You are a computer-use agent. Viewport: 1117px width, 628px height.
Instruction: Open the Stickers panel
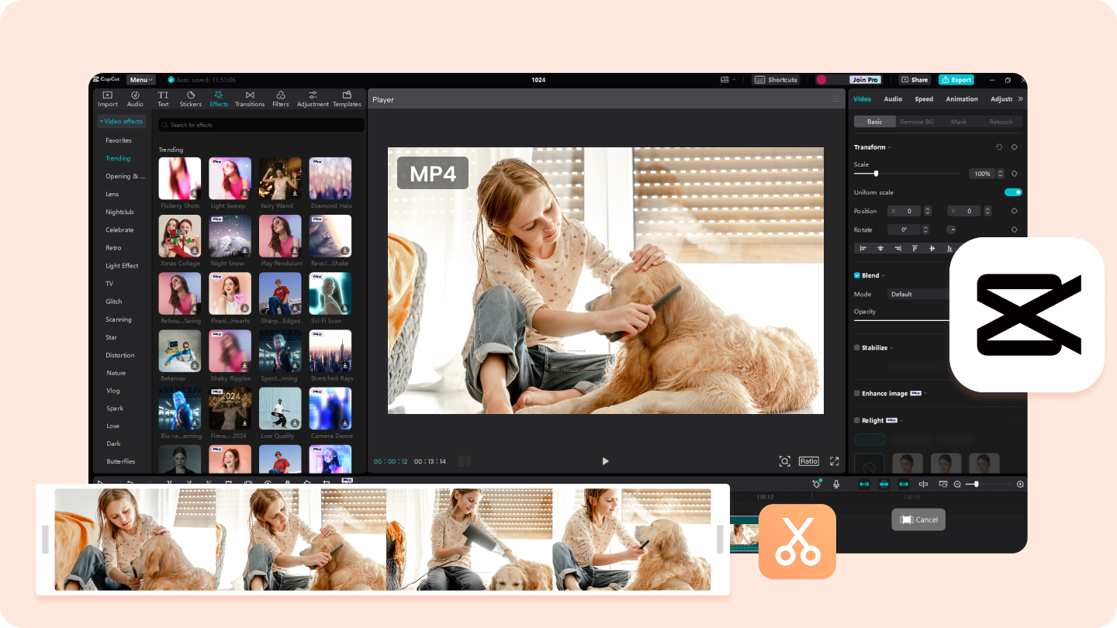191,99
